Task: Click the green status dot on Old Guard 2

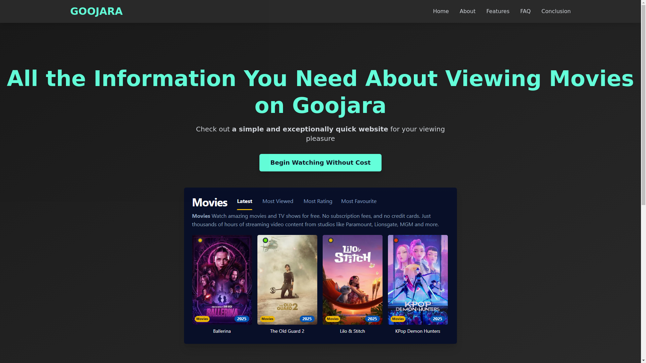Action: [265, 240]
